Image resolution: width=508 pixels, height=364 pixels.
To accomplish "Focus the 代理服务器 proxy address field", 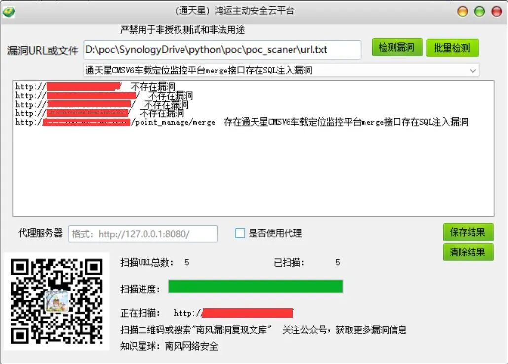I will point(143,234).
